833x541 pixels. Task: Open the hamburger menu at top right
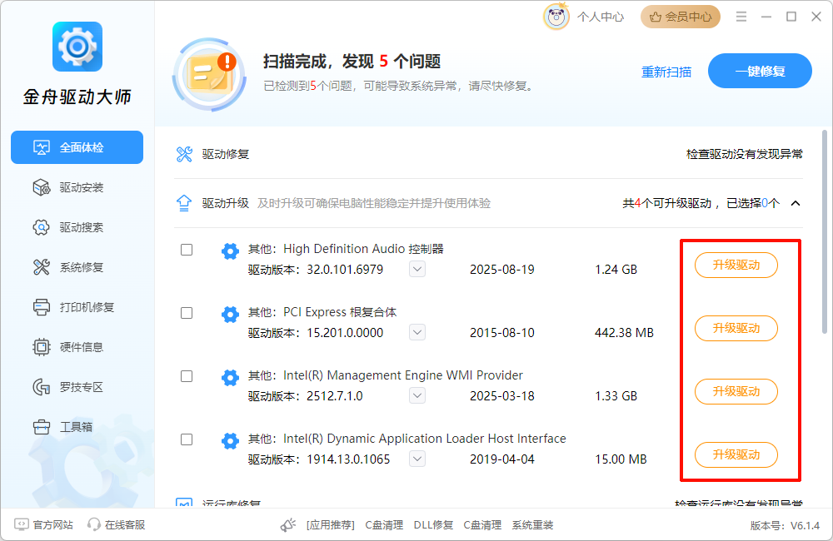coord(741,16)
